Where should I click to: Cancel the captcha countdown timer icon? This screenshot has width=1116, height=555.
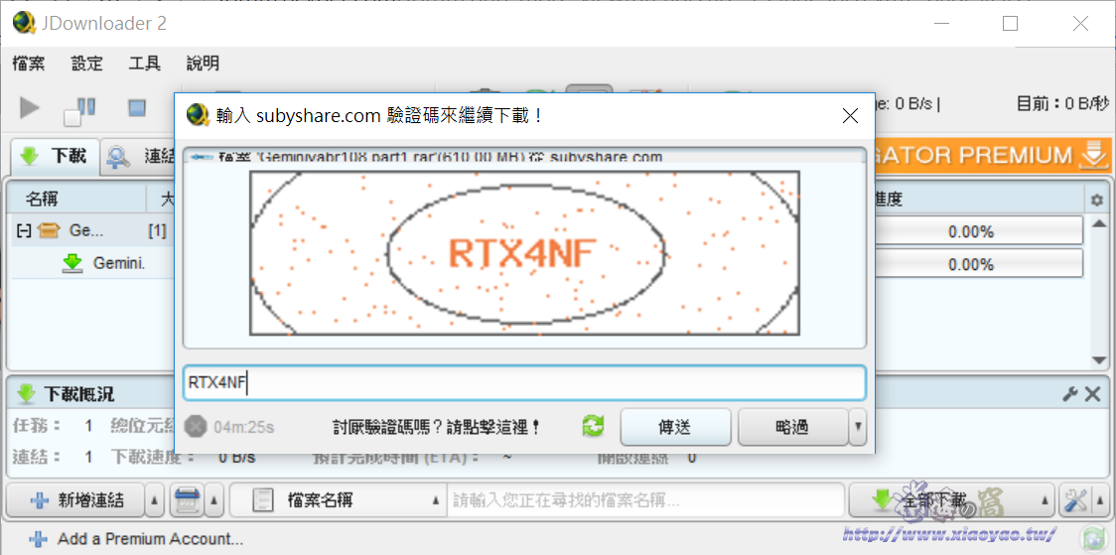(x=195, y=427)
